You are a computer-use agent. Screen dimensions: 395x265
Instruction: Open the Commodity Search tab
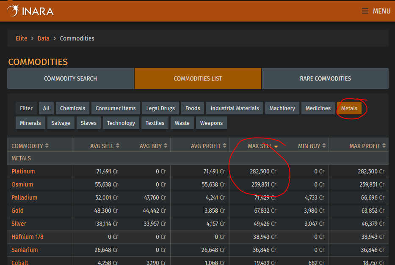click(x=71, y=78)
